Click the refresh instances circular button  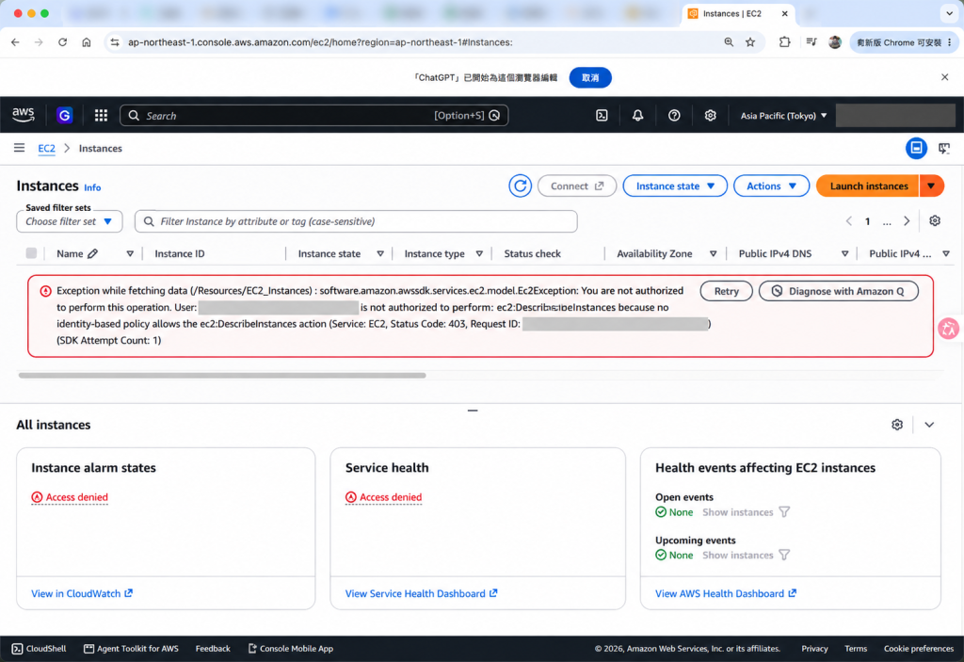[520, 186]
